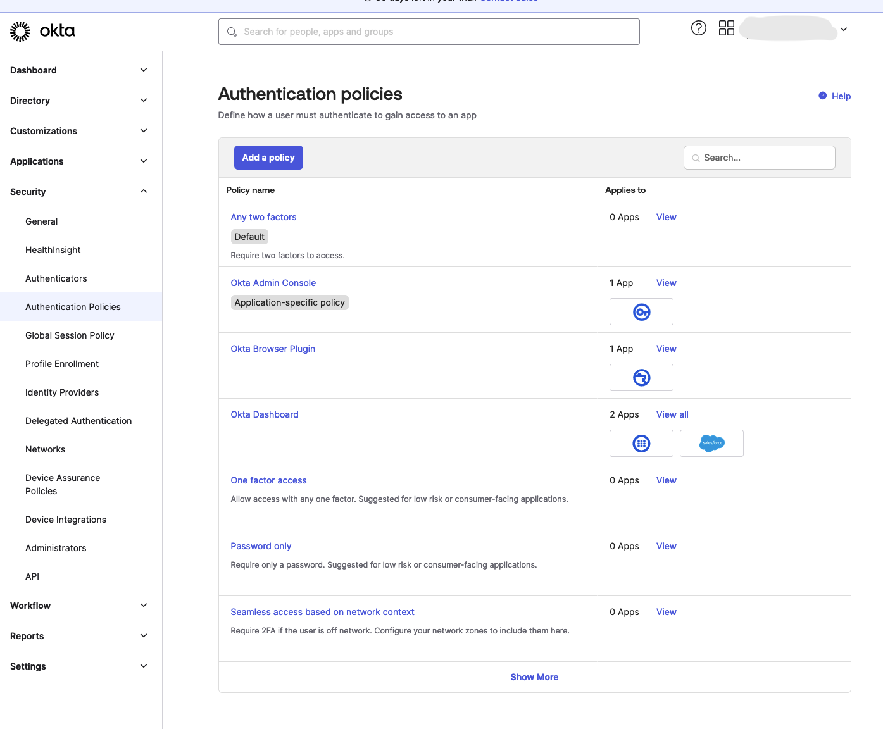Click the search magnifier icon in top bar

(x=232, y=32)
